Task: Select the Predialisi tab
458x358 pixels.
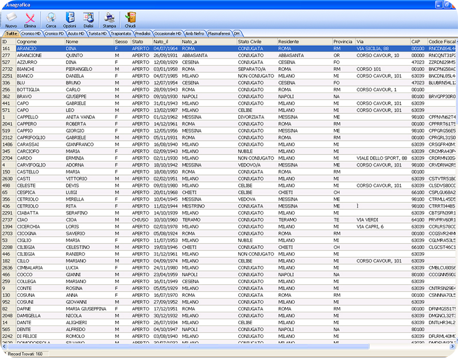Action: tap(143, 34)
